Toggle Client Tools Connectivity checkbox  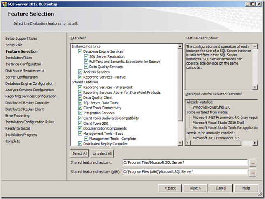80,108
